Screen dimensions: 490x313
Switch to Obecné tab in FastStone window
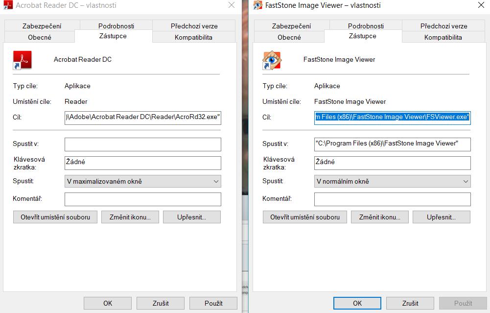[289, 37]
